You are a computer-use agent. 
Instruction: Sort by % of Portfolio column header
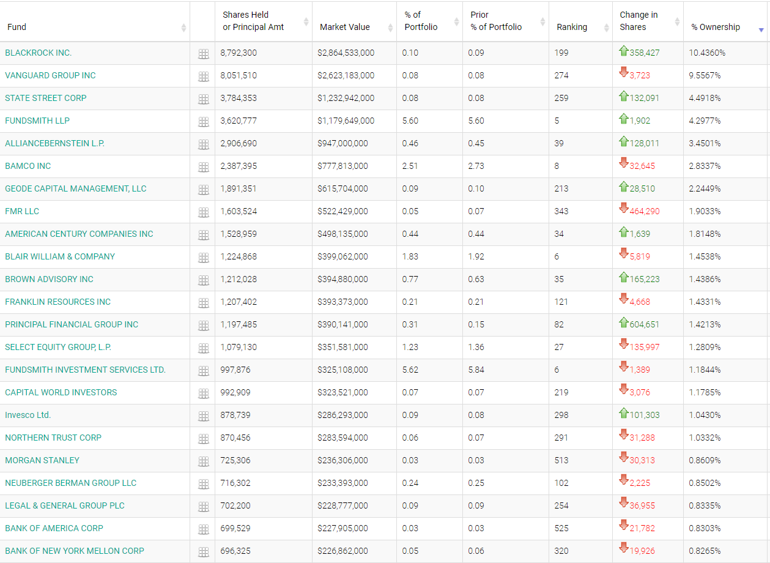[x=430, y=22]
